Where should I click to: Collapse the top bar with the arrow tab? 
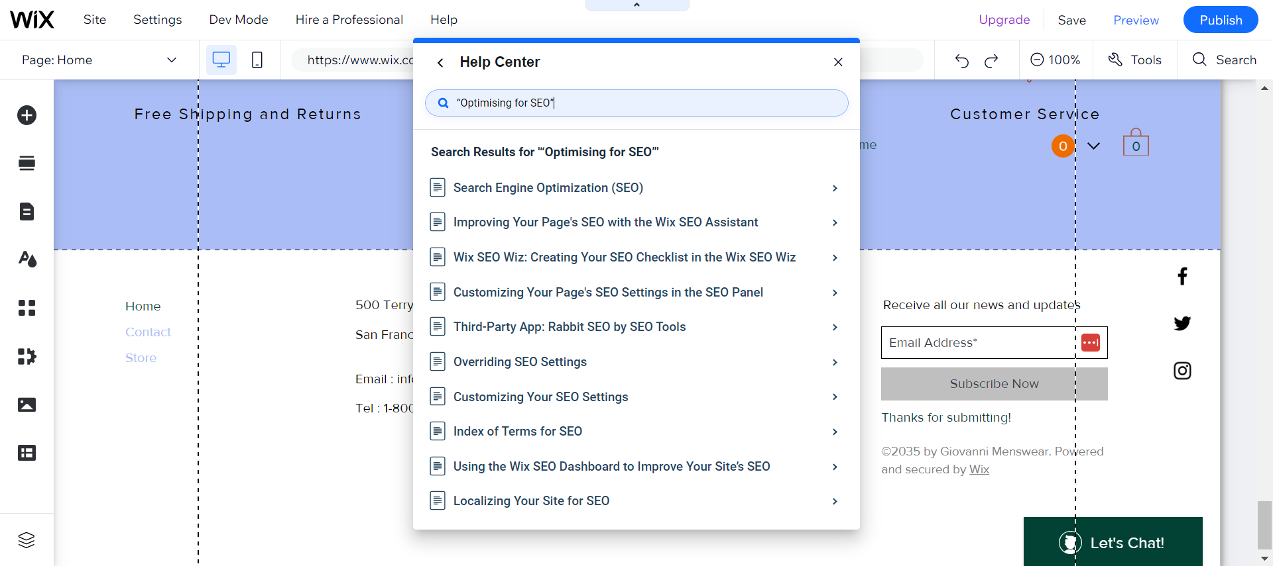pyautogui.click(x=637, y=5)
